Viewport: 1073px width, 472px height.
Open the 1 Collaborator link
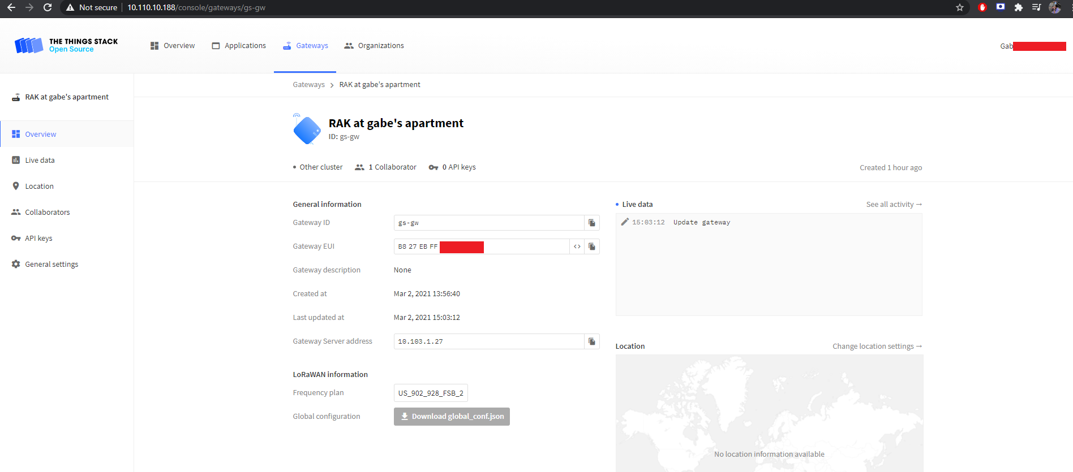point(386,167)
